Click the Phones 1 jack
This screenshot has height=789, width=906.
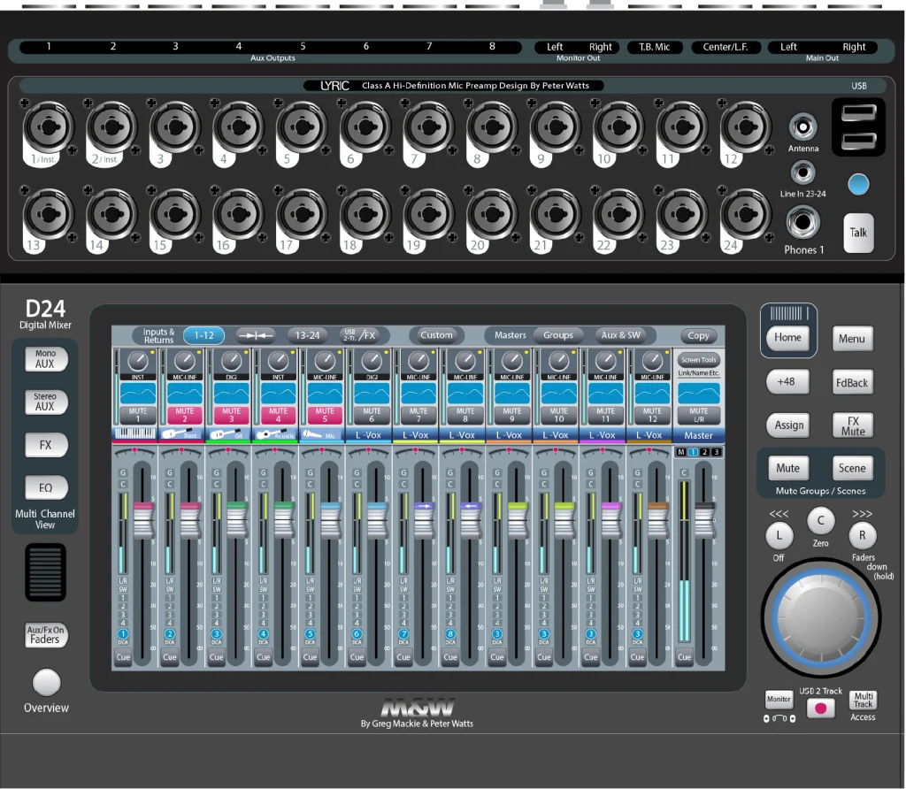pos(802,222)
